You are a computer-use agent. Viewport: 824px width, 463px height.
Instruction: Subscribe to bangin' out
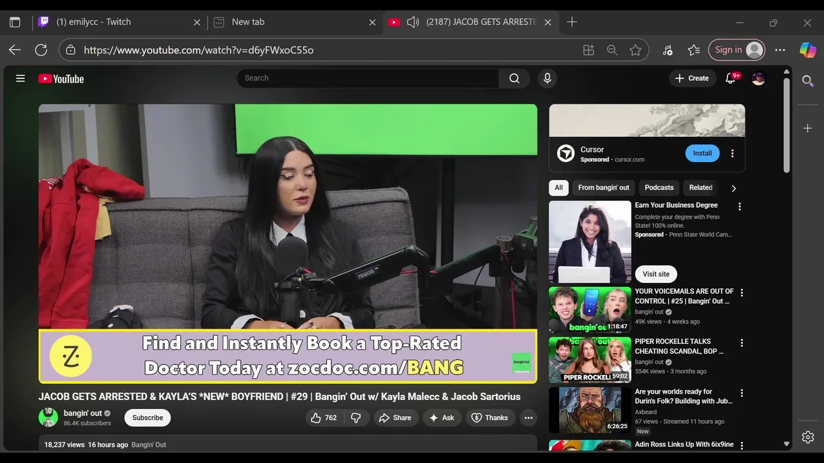tap(147, 418)
